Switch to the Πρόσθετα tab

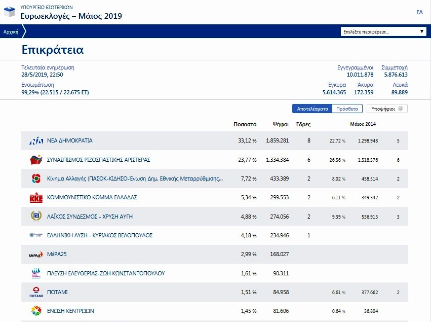(x=347, y=109)
